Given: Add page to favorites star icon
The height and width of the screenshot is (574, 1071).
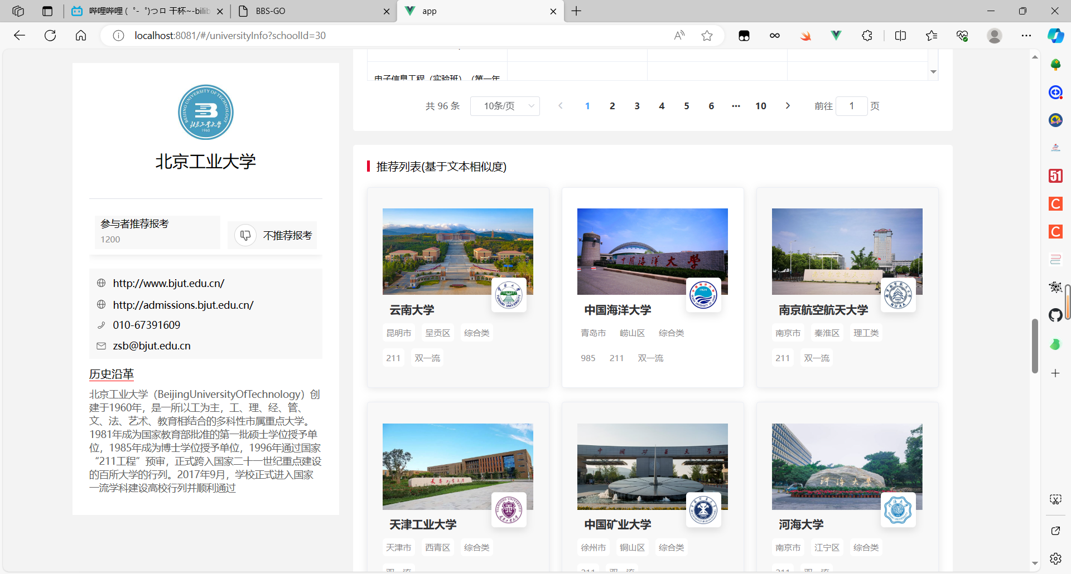Looking at the screenshot, I should (707, 36).
